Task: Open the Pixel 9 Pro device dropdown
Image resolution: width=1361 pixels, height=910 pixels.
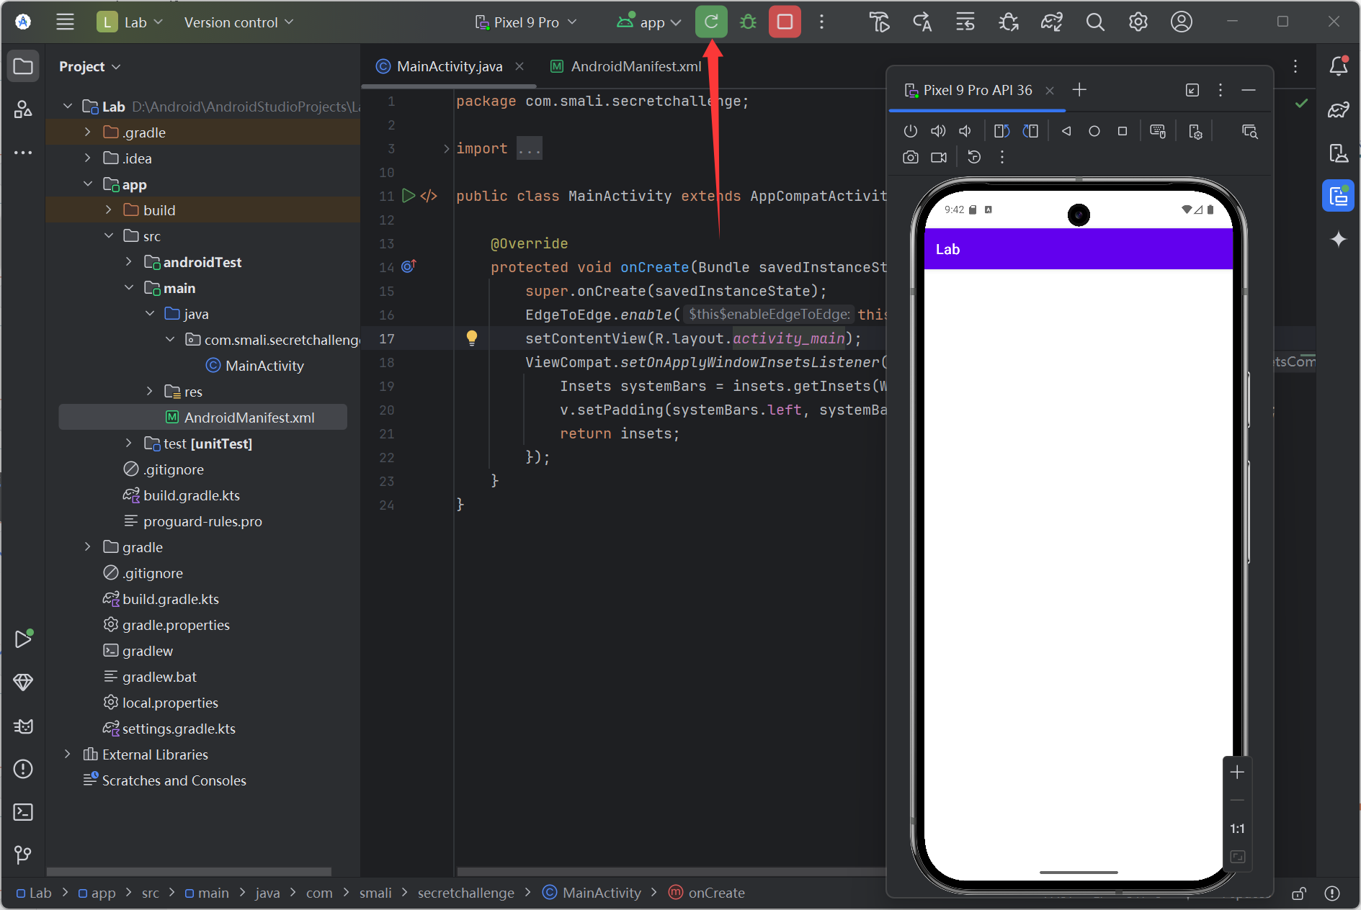Action: [x=526, y=22]
